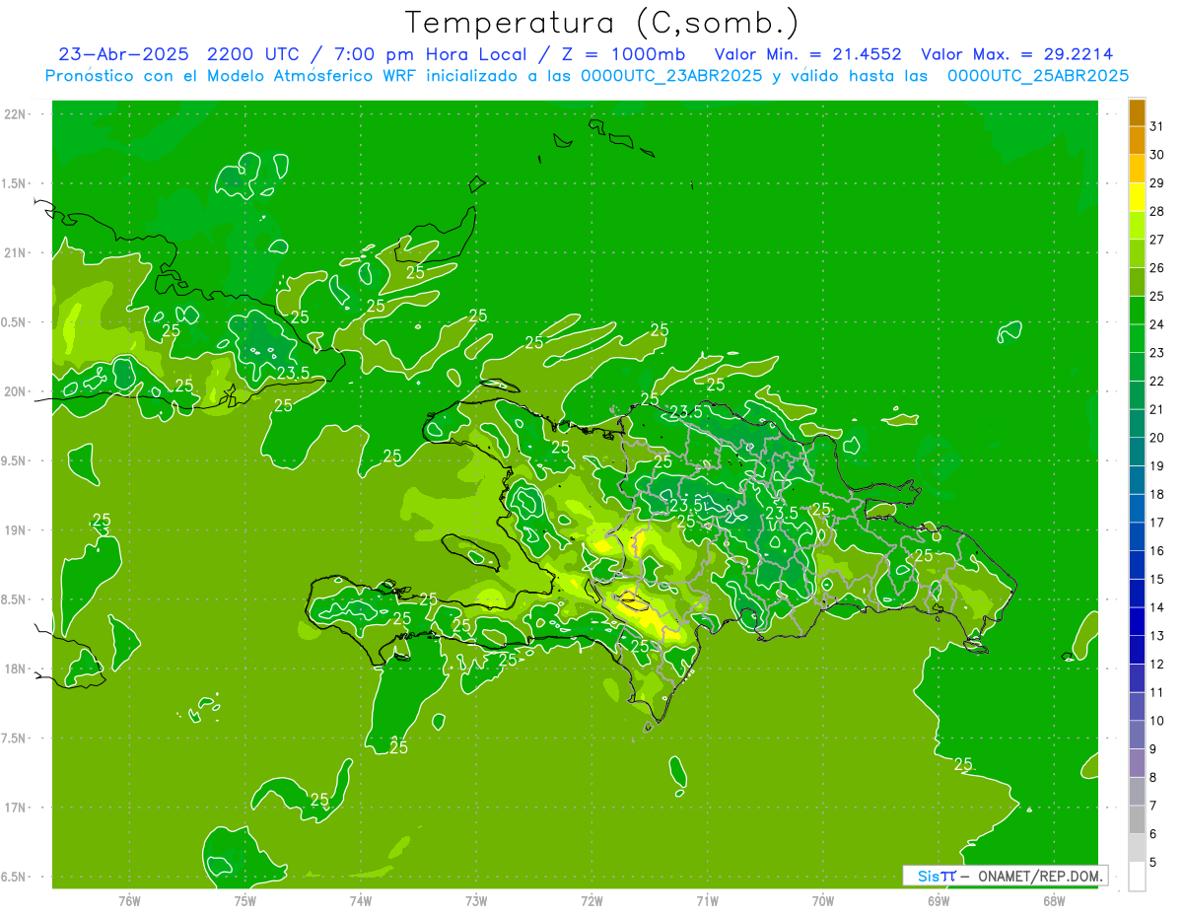Click the '22N' latitude label
Screen dimensions: 1183x914
coord(16,114)
